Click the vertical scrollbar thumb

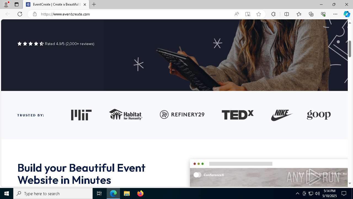[x=350, y=49]
